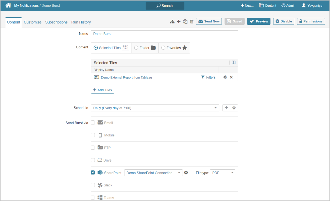The width and height of the screenshot is (330, 201).
Task: Expand the Demo SharePoint Connection dropdown
Action: (x=153, y=173)
